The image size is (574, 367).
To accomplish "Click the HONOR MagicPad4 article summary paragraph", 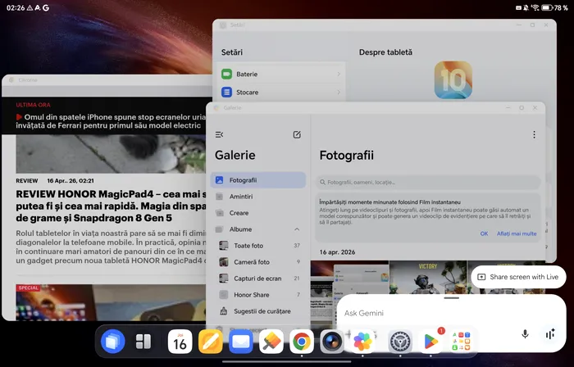I will click(x=111, y=247).
